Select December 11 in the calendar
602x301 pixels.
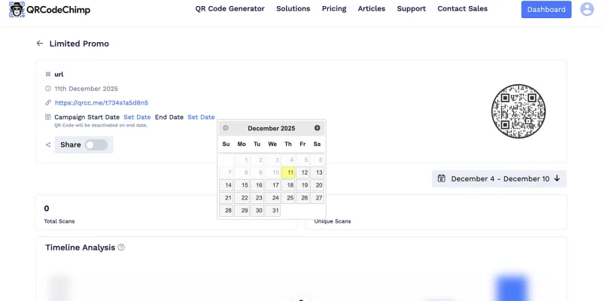click(288, 172)
